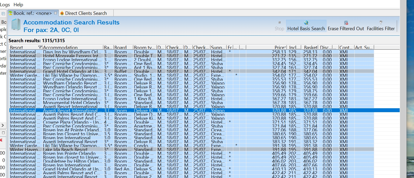Click the Deluxe S... room type cell

[x=144, y=169]
